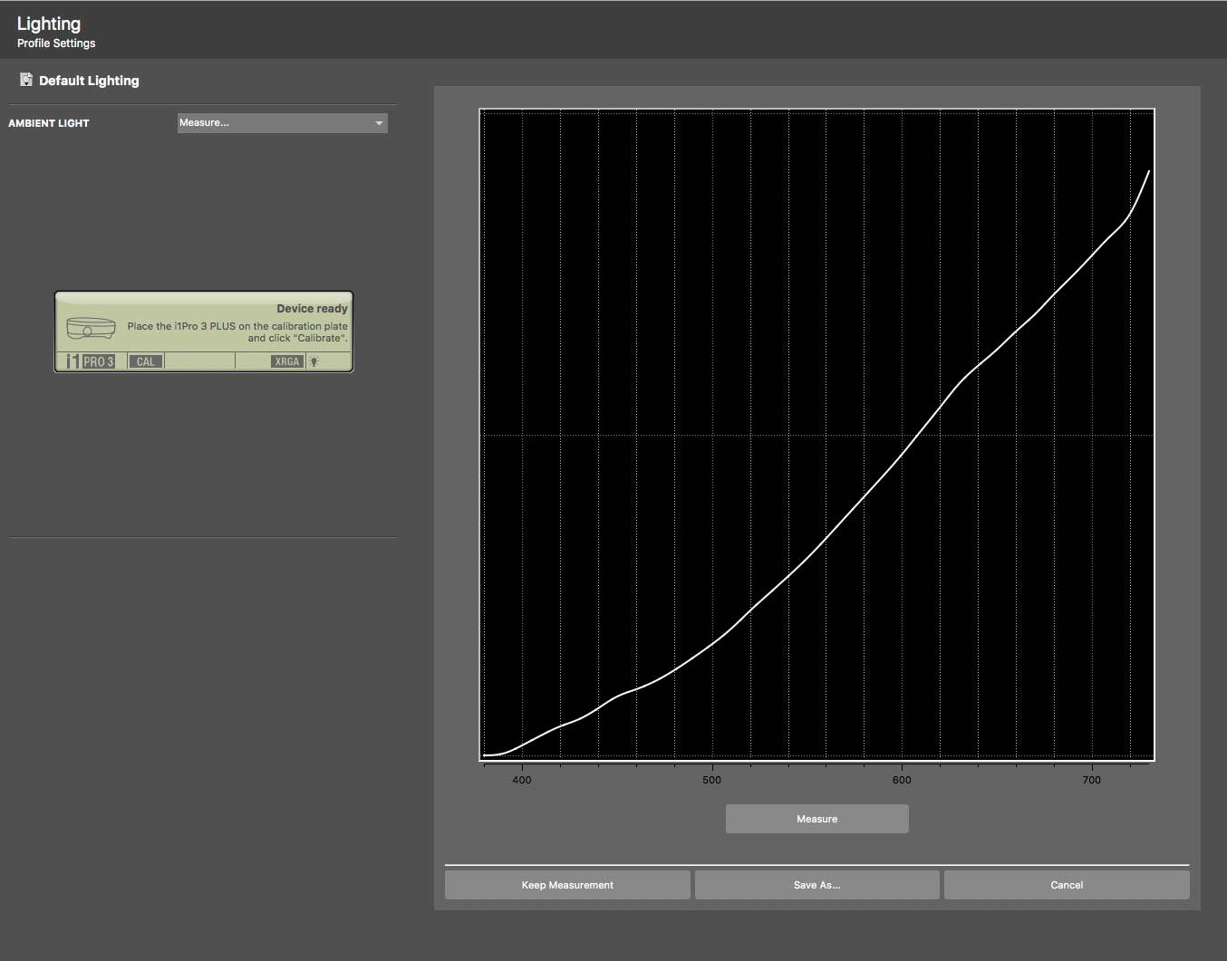Click the Default Lighting label
Viewport: 1227px width, 961px height.
tap(89, 81)
